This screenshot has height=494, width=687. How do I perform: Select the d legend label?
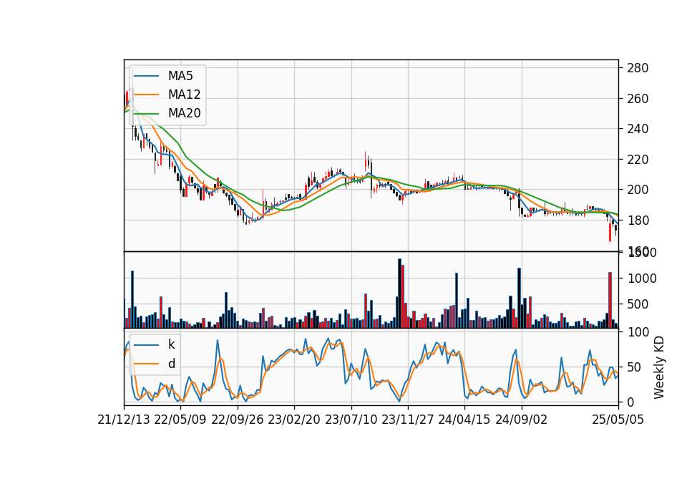(172, 364)
